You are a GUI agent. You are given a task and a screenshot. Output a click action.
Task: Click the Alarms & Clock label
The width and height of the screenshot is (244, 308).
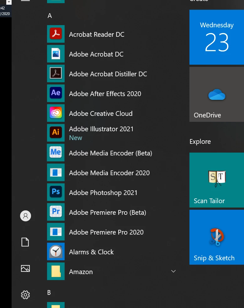pyautogui.click(x=91, y=252)
